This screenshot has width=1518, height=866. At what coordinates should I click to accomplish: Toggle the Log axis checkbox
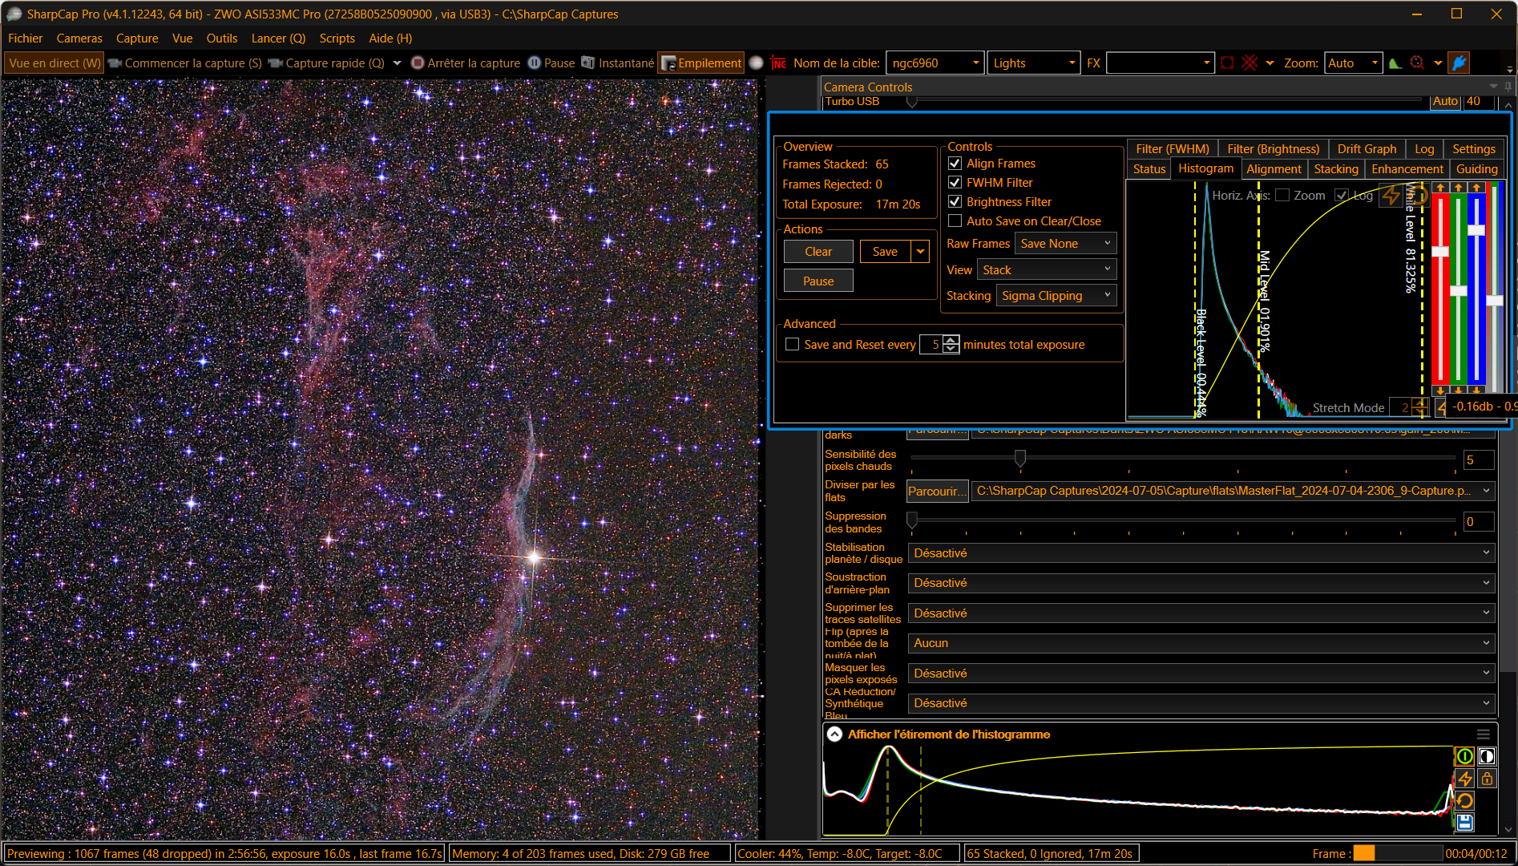pyautogui.click(x=1342, y=195)
